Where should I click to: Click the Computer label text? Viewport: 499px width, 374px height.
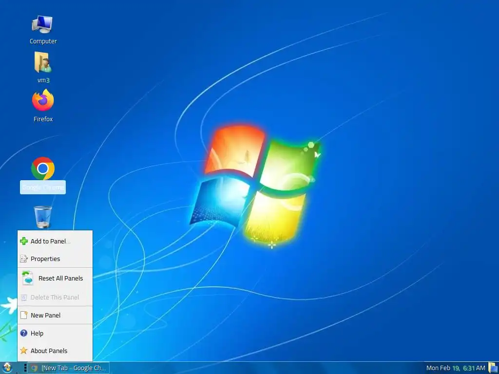coord(43,41)
